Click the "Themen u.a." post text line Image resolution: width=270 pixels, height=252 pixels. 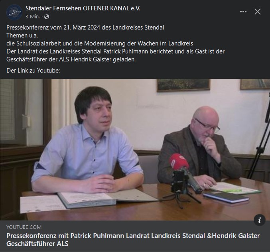point(22,35)
